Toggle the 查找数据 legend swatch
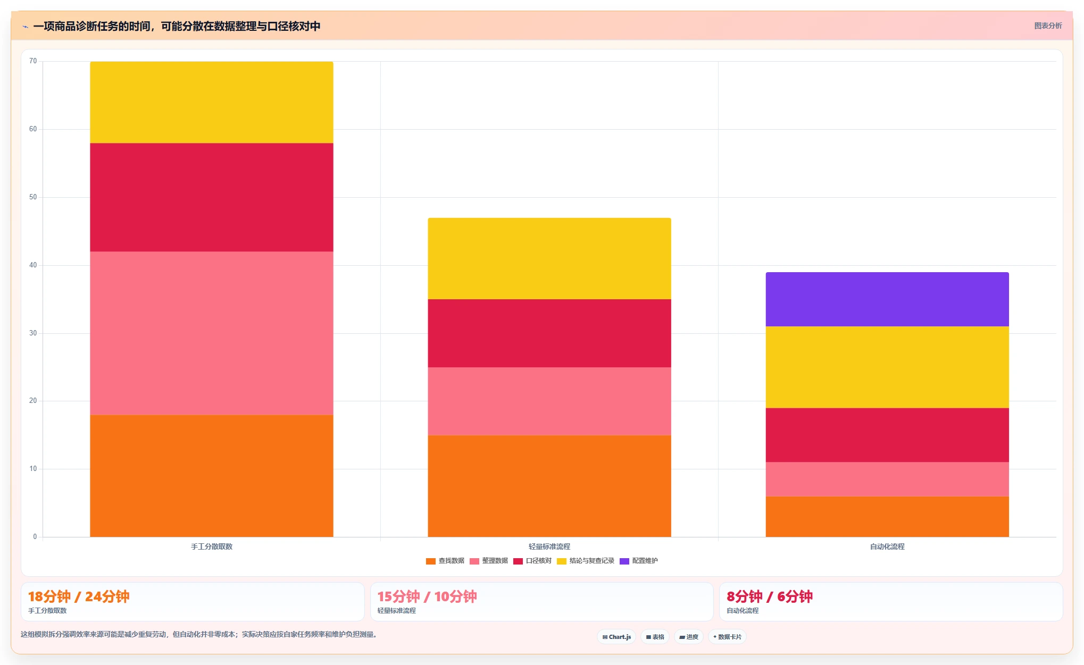Viewport: 1084px width, 665px height. point(431,561)
